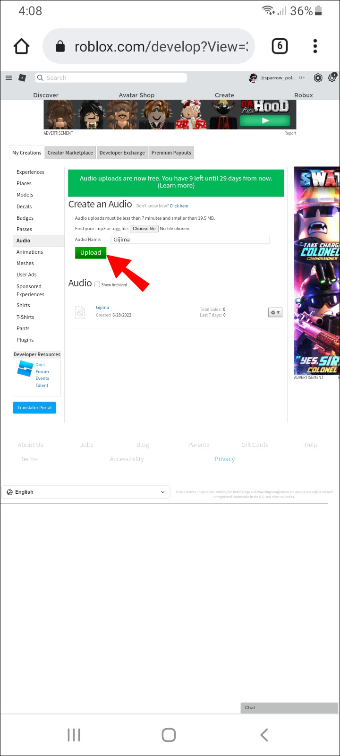The width and height of the screenshot is (340, 756).
Task: Play the Da Hood banner advertisement
Action: (x=265, y=120)
